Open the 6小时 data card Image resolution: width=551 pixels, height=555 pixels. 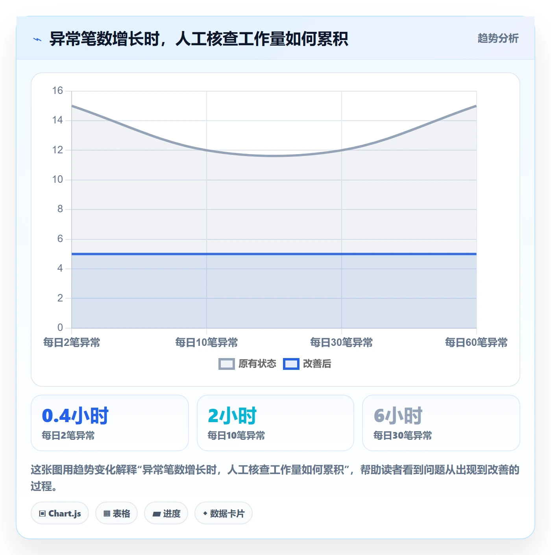pyautogui.click(x=441, y=423)
